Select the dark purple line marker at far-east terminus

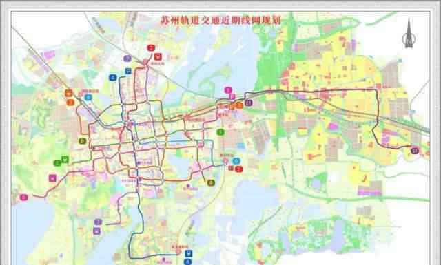pos(415,151)
